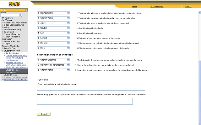
Task: Expand My Favorites menu folder
Action: [x=1, y=18]
